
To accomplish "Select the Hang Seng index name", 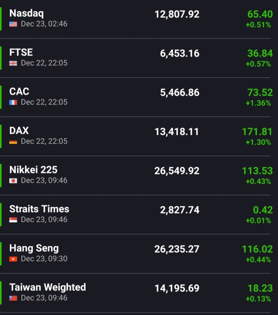I will (34, 248).
